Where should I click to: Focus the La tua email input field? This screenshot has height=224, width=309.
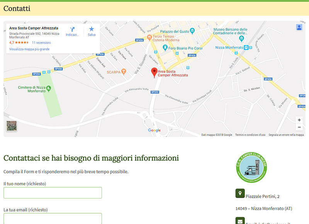tap(53, 219)
